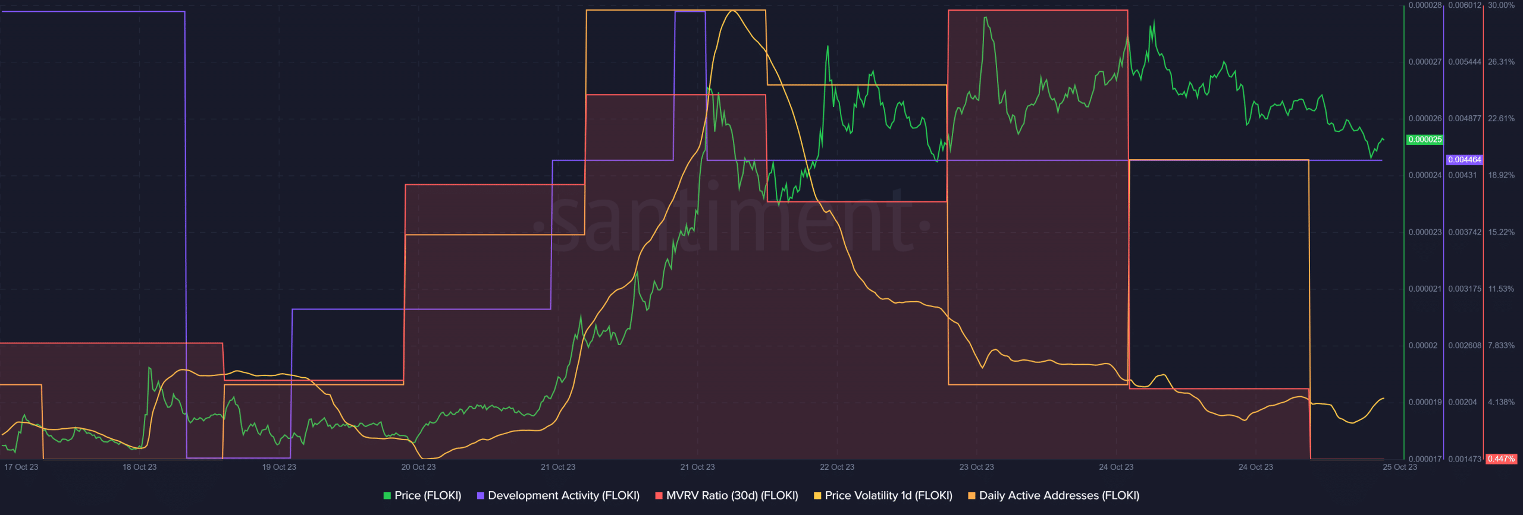Toggle the MVRV Ratio (30d) (FLOKI) legend label

coord(732,495)
